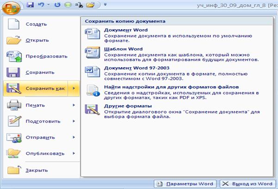This screenshot has height=189, width=278.
Task: Click the X icon on Выход из Word button
Action: pyautogui.click(x=225, y=184)
